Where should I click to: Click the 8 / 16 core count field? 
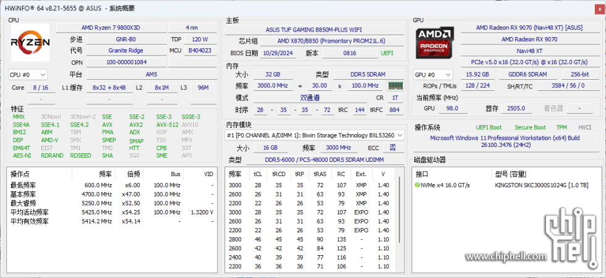41,88
